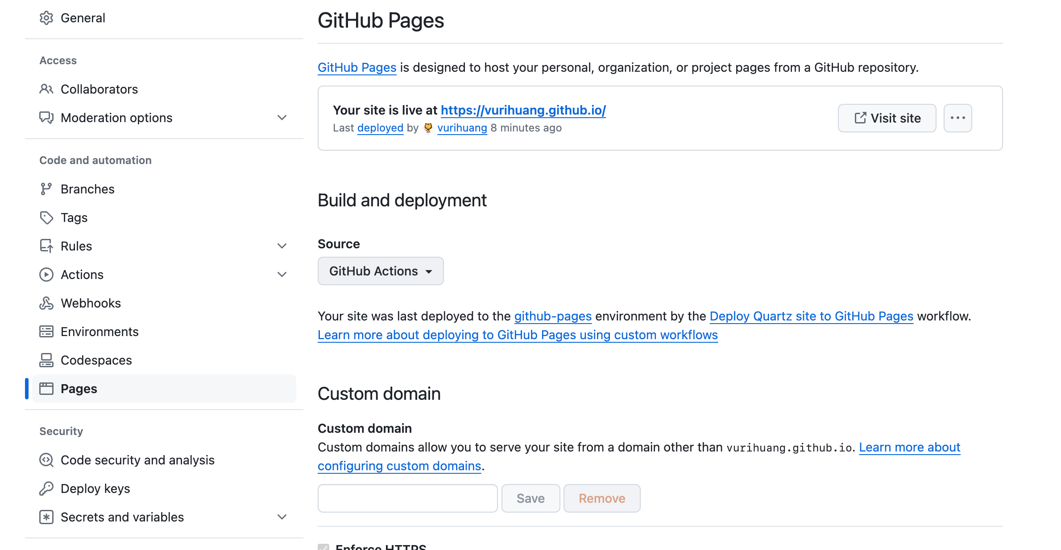Expand the Moderation options chevron
The width and height of the screenshot is (1061, 550).
282,118
